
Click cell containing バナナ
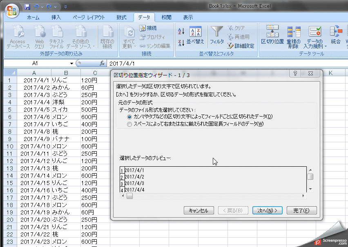tap(66, 139)
